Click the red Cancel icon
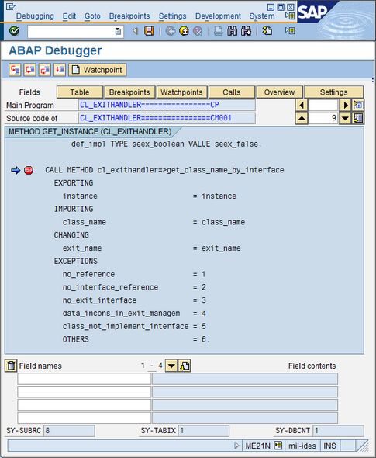The height and width of the screenshot is (458, 376). (198, 31)
